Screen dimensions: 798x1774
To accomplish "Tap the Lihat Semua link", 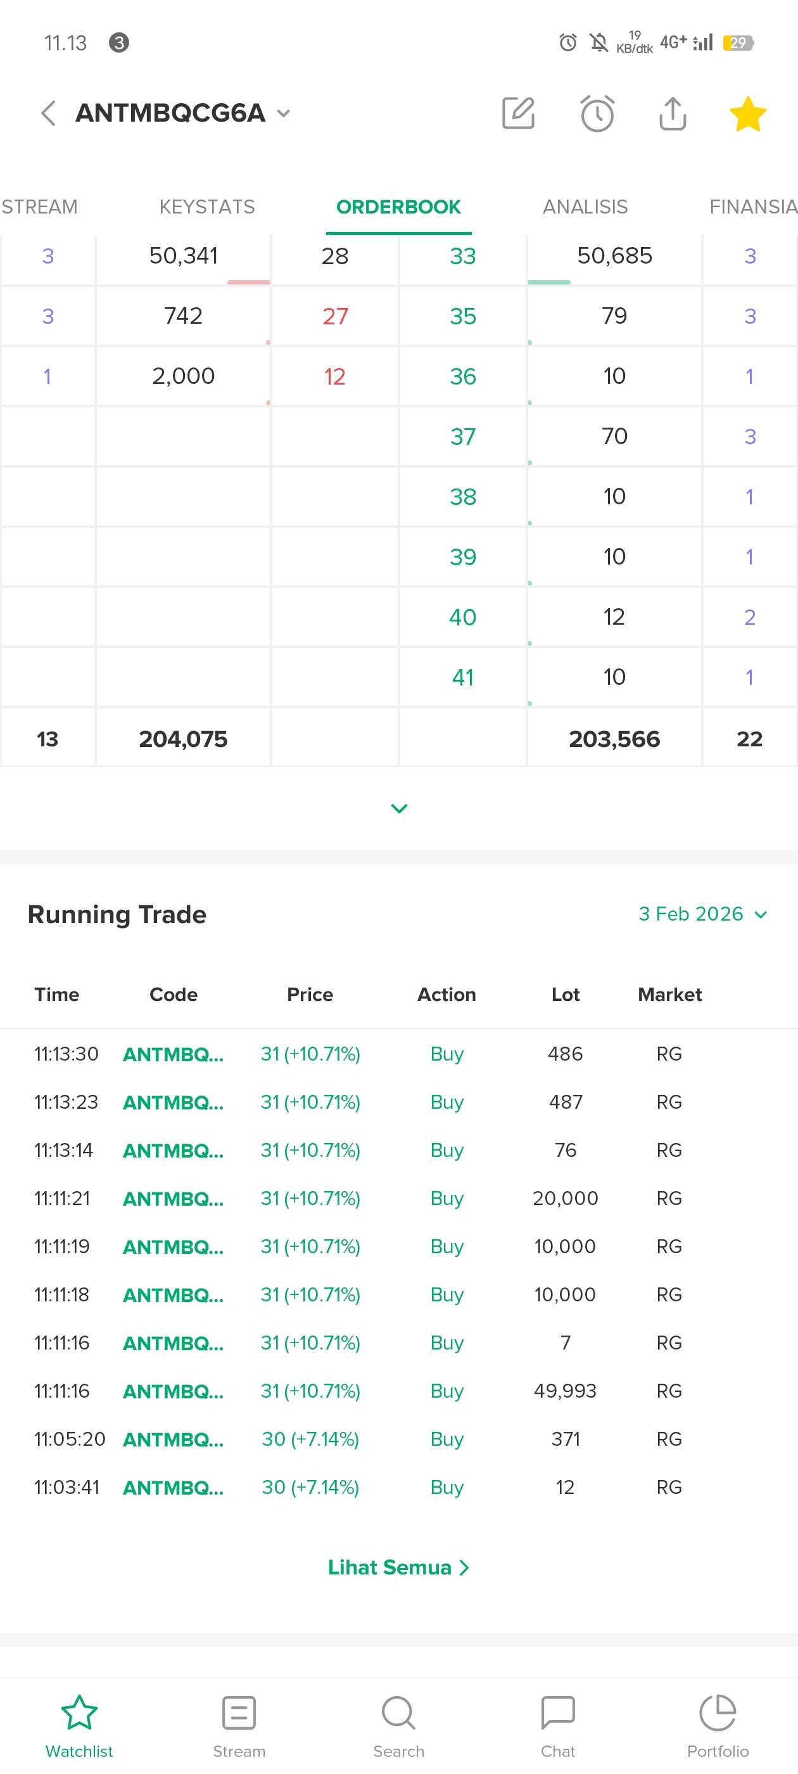I will click(x=398, y=1567).
